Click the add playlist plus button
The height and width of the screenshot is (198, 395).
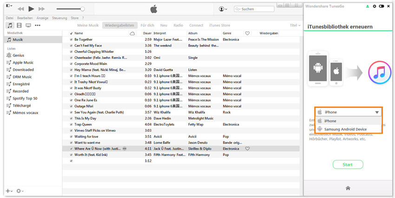pyautogui.click(x=9, y=191)
